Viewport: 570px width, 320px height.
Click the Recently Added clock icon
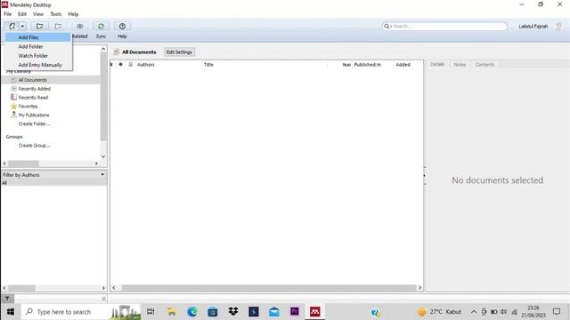pyautogui.click(x=14, y=89)
